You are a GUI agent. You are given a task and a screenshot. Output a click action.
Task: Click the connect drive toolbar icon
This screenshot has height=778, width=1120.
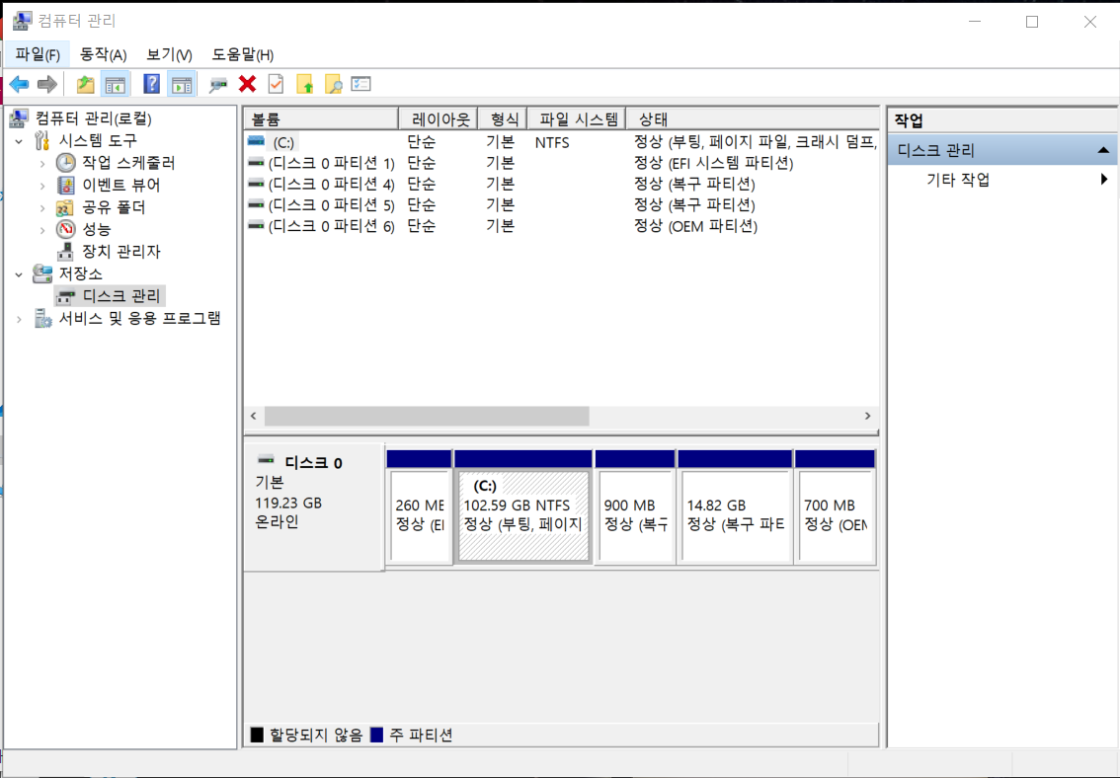pos(218,84)
